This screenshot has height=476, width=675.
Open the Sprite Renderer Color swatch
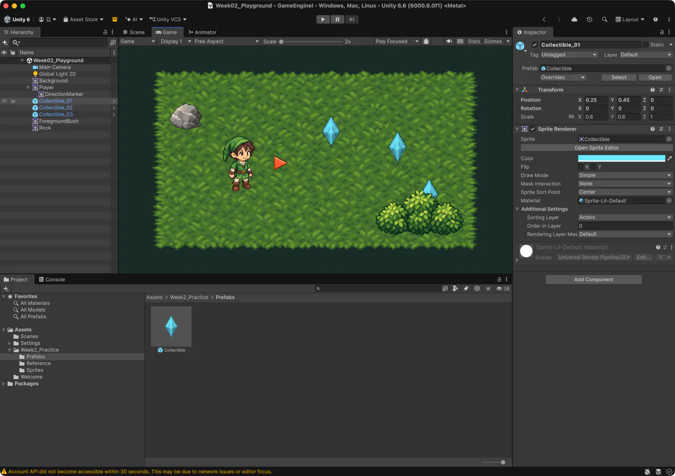(622, 158)
